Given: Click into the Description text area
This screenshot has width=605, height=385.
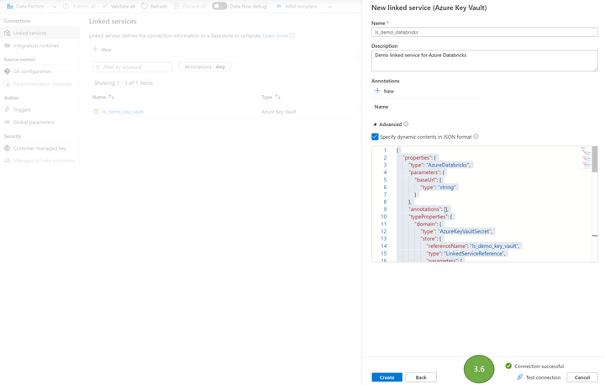Looking at the screenshot, I should (485, 61).
